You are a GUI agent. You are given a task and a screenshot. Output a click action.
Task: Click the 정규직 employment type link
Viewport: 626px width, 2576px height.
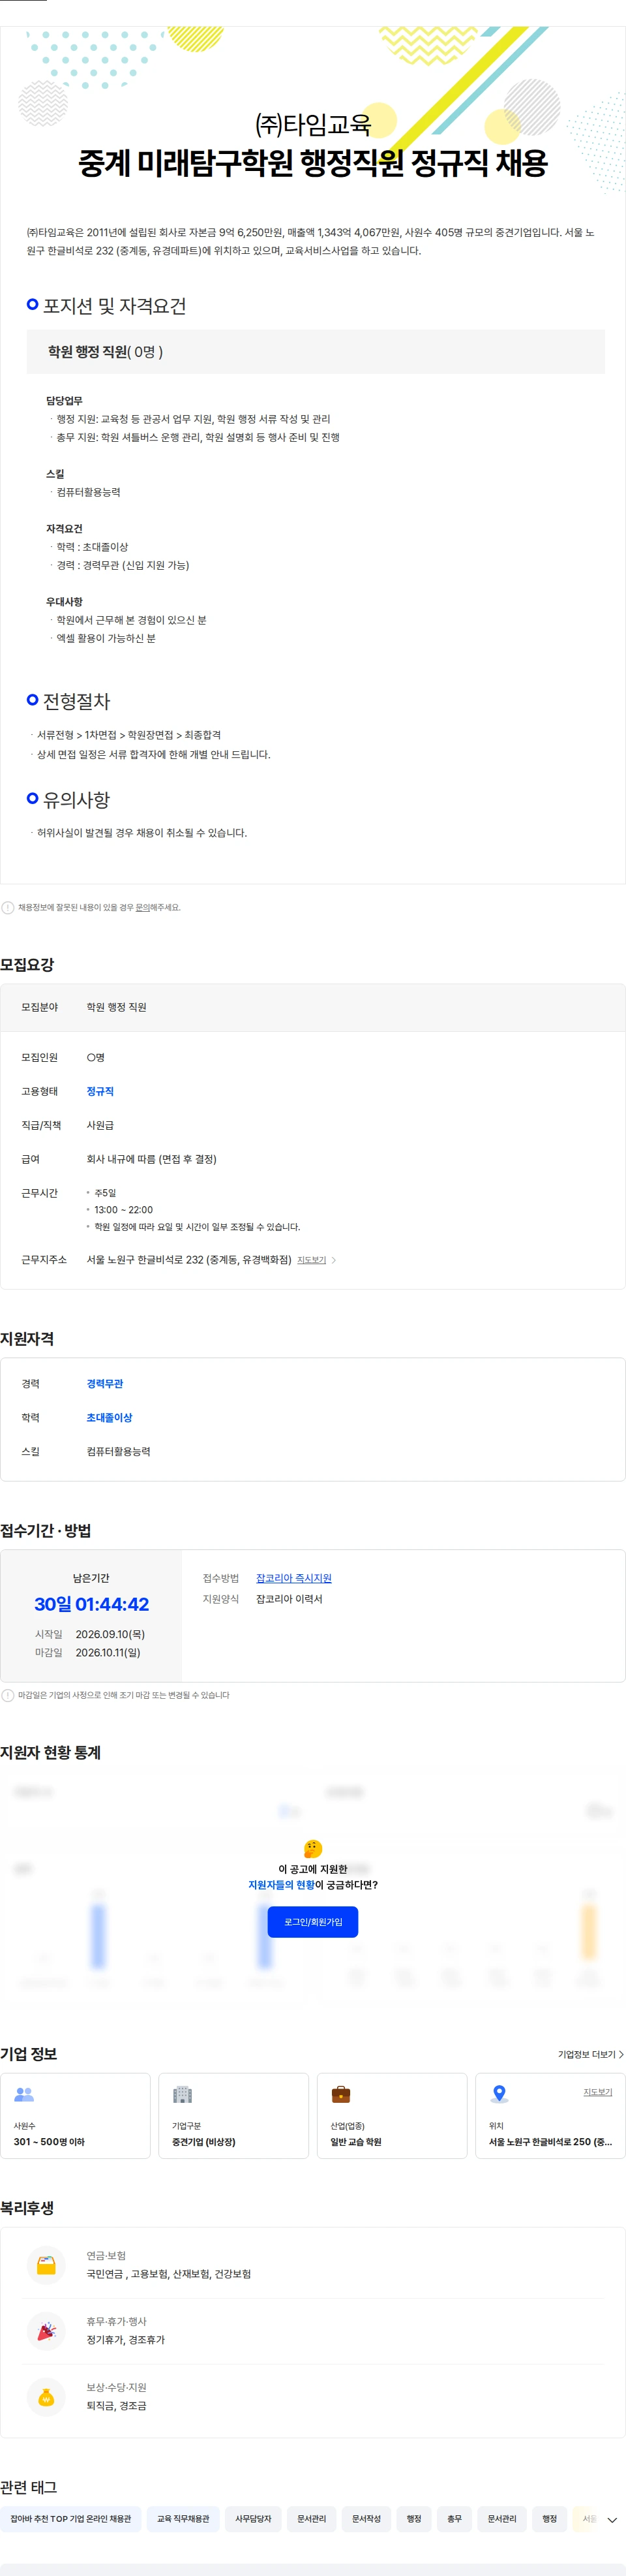click(x=100, y=1091)
